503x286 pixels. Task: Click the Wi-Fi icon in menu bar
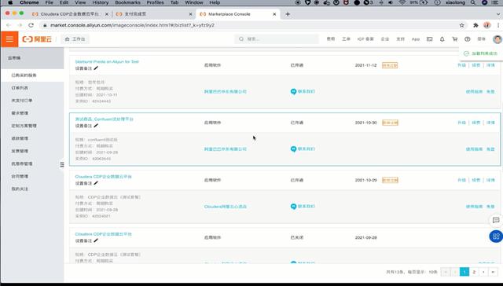click(x=402, y=2)
